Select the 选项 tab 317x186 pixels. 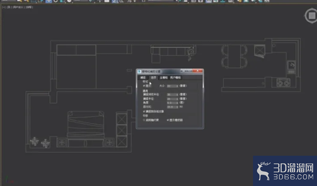(x=153, y=78)
